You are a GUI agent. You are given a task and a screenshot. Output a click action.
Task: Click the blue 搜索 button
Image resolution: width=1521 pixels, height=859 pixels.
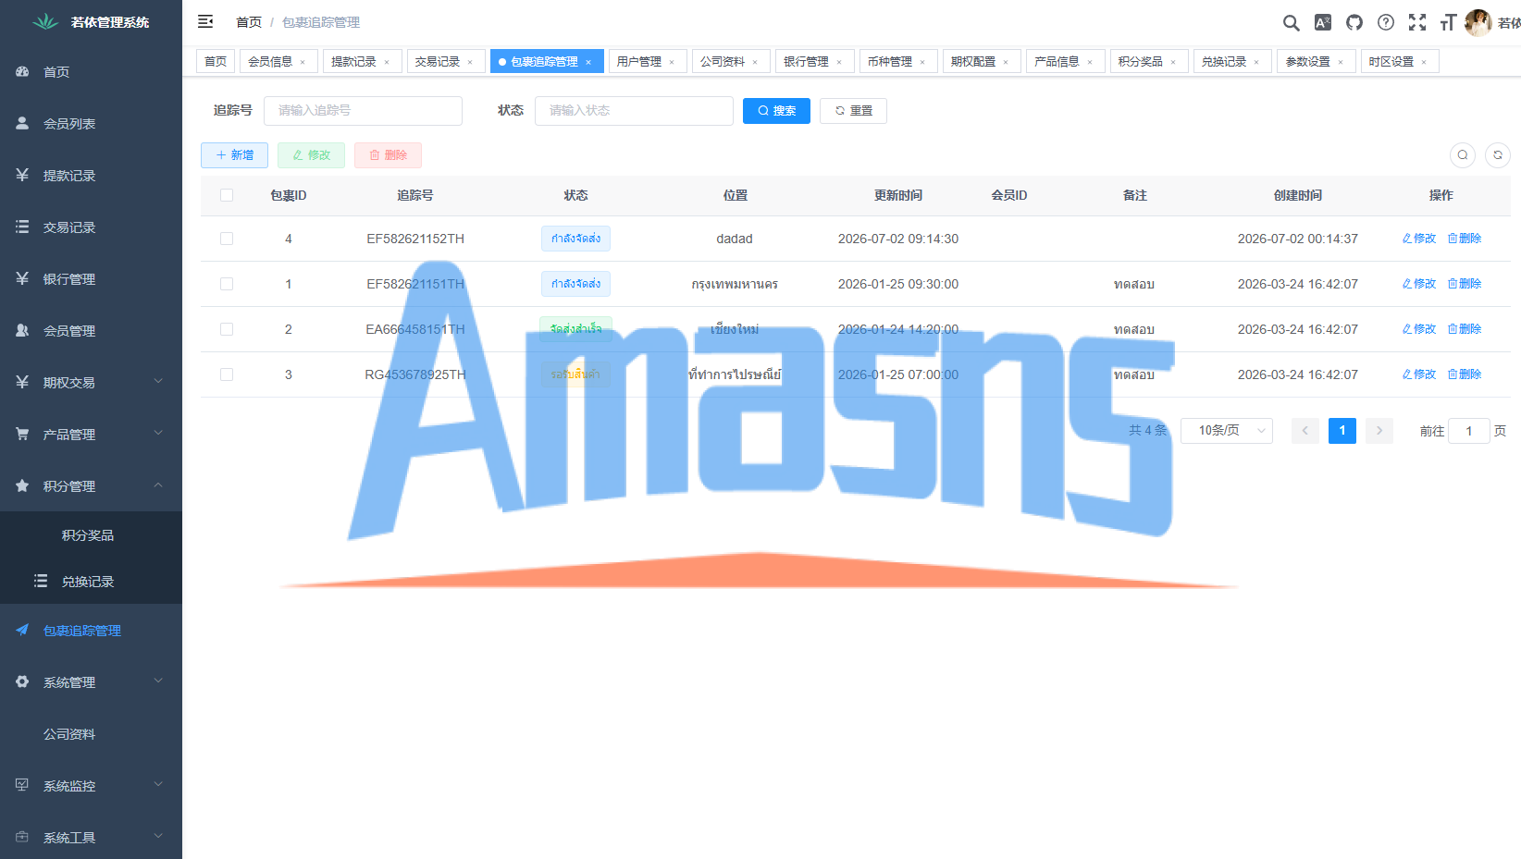point(776,111)
